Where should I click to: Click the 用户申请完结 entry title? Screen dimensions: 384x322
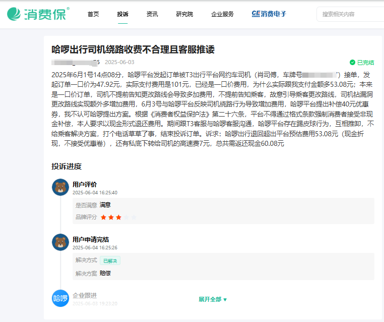pos(91,239)
